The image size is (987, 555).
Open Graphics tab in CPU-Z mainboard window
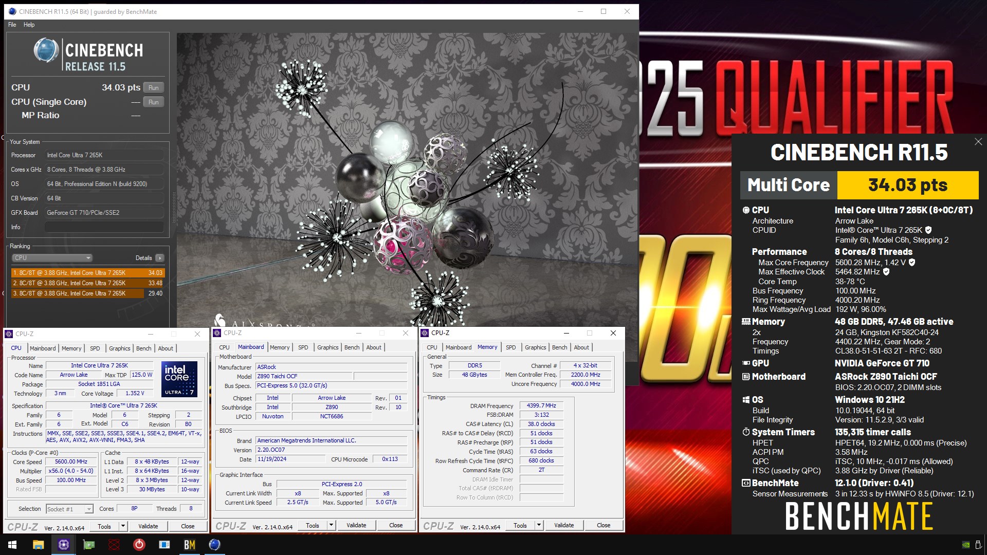coord(327,347)
